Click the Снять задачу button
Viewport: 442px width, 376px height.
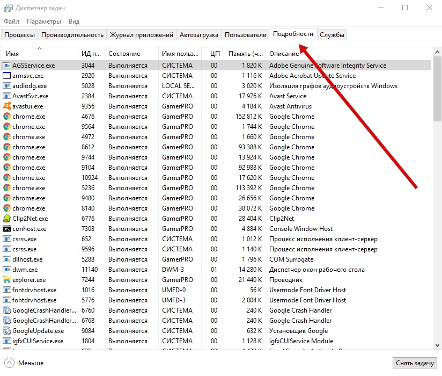[x=415, y=363]
